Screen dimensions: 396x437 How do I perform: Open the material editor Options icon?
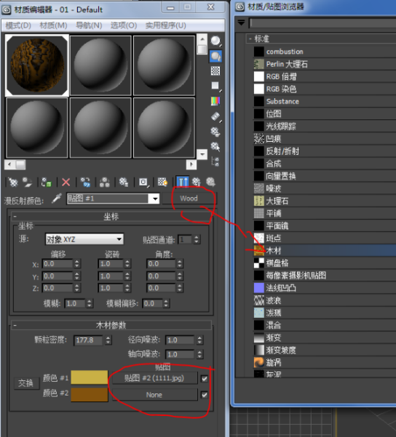tap(216, 131)
